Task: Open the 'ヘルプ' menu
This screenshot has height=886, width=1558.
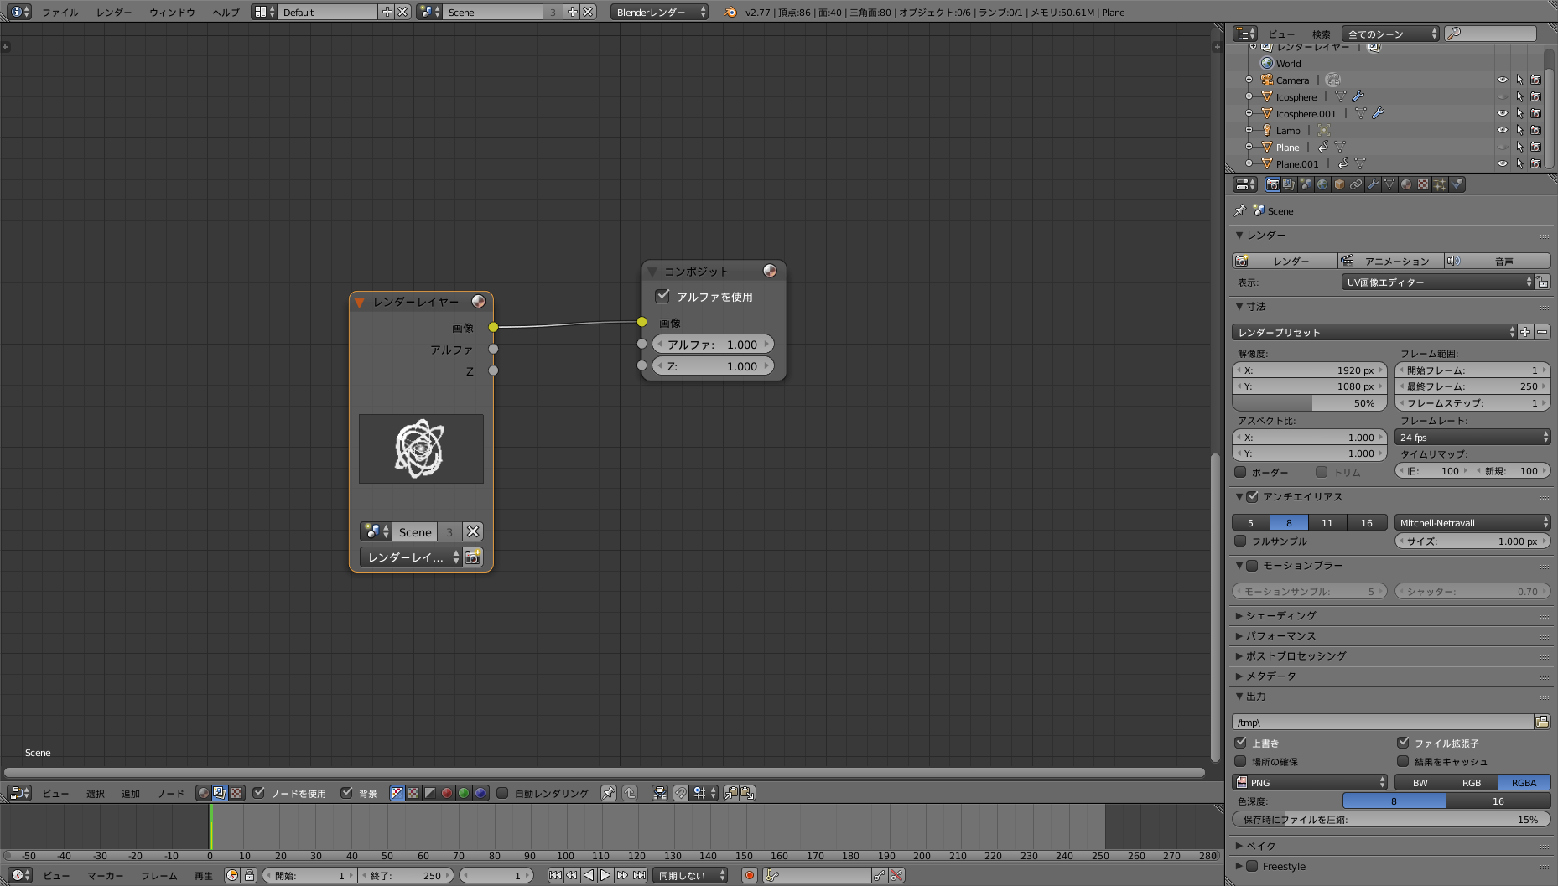Action: click(226, 13)
